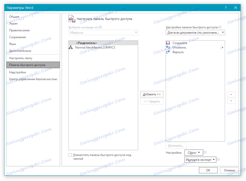Screen dimensions: 246x181
Task: Open the Дополнительно category
Action: [33, 51]
